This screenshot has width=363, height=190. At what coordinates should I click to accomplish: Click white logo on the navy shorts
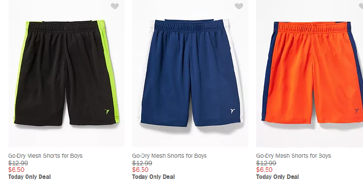coord(232,111)
